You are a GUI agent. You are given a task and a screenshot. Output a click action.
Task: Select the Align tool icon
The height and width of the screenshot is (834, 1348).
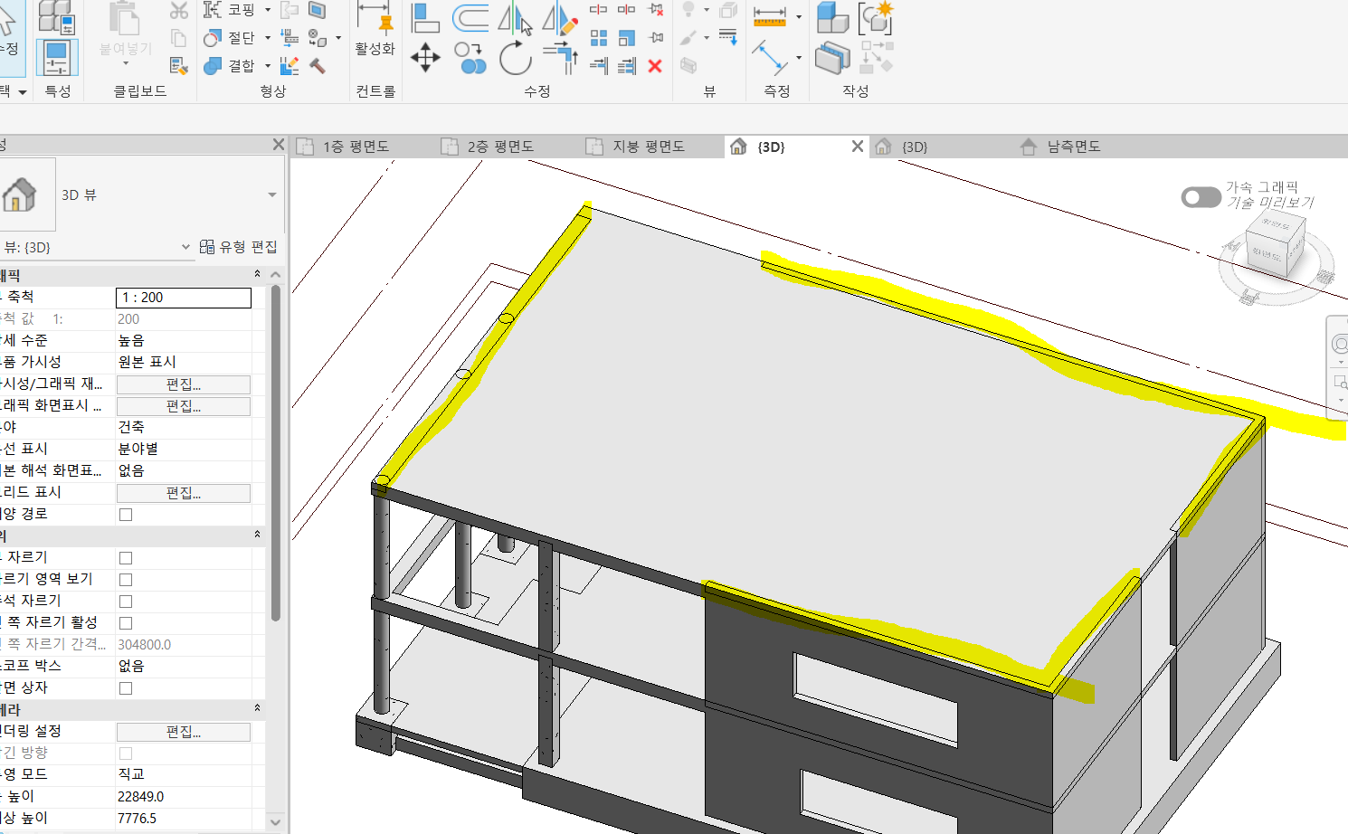424,17
